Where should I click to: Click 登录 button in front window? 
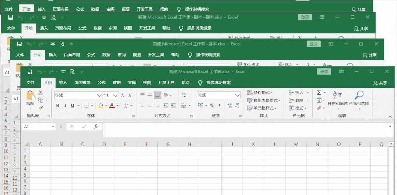coord(324,72)
